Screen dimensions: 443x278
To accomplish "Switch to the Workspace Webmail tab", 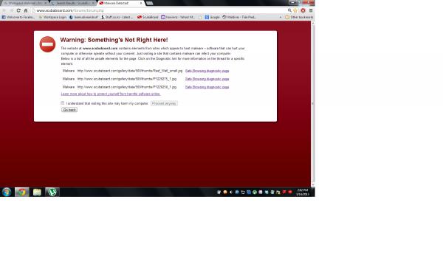I will tap(25, 3).
